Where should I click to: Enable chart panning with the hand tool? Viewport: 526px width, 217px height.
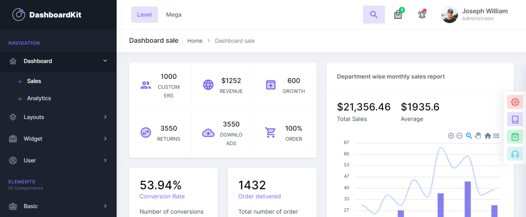[x=478, y=136]
